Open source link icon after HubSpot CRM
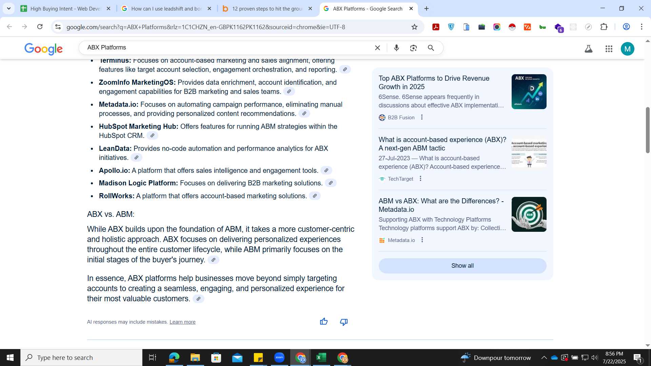The height and width of the screenshot is (366, 651). [152, 136]
